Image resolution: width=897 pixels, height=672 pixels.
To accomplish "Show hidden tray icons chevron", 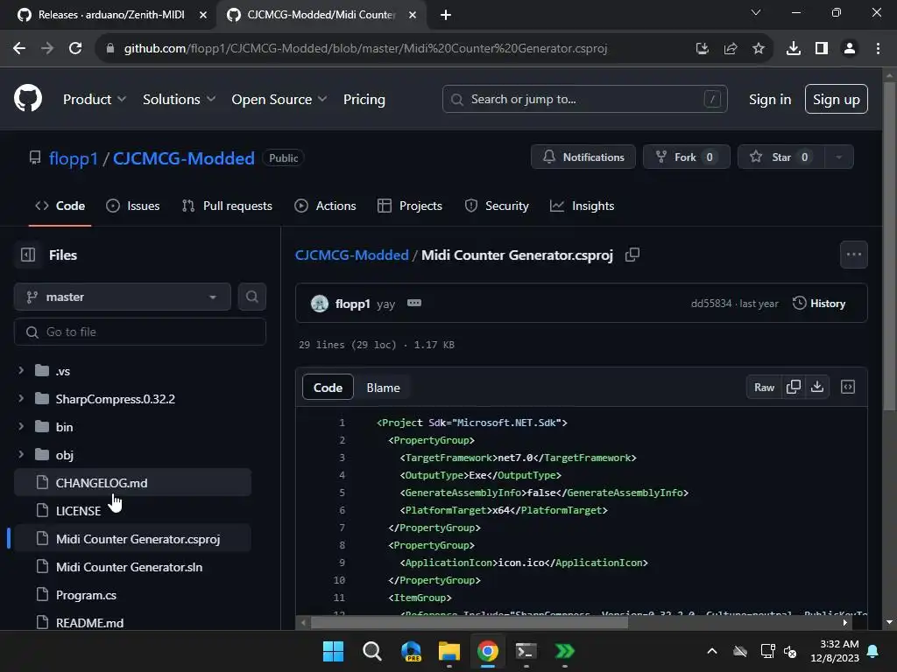I will (x=711, y=651).
